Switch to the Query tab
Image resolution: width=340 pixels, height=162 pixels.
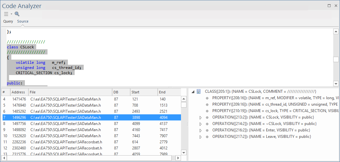click(x=8, y=21)
